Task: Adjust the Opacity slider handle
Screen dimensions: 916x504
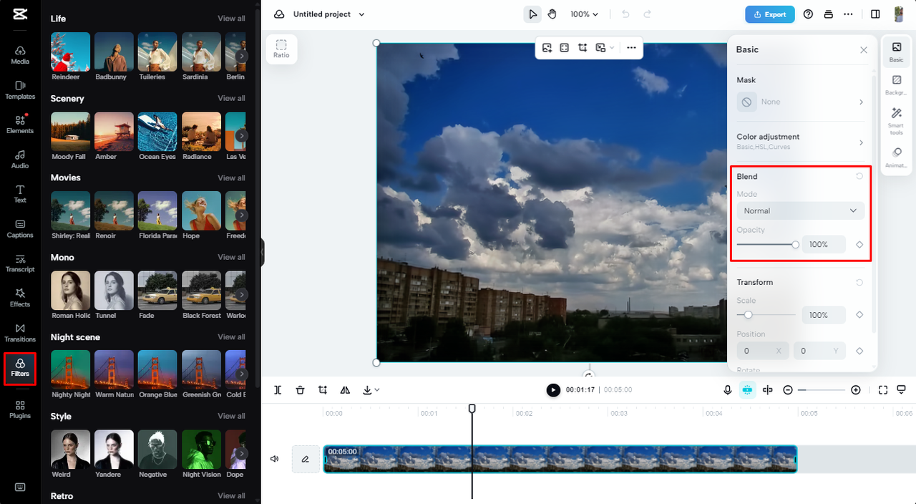Action: tap(795, 245)
